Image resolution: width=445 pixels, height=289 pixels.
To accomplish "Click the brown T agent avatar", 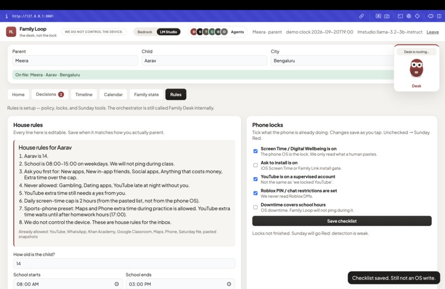I will click(206, 32).
